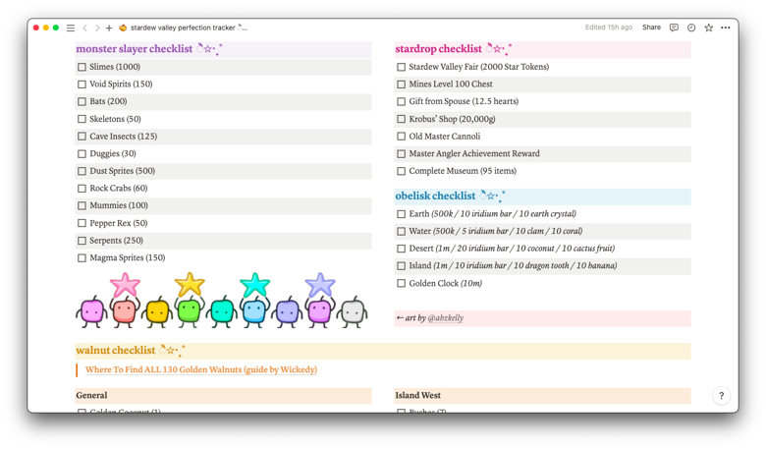The height and width of the screenshot is (449, 766).
Task: Check off Slimes (1000)
Action: coord(82,67)
